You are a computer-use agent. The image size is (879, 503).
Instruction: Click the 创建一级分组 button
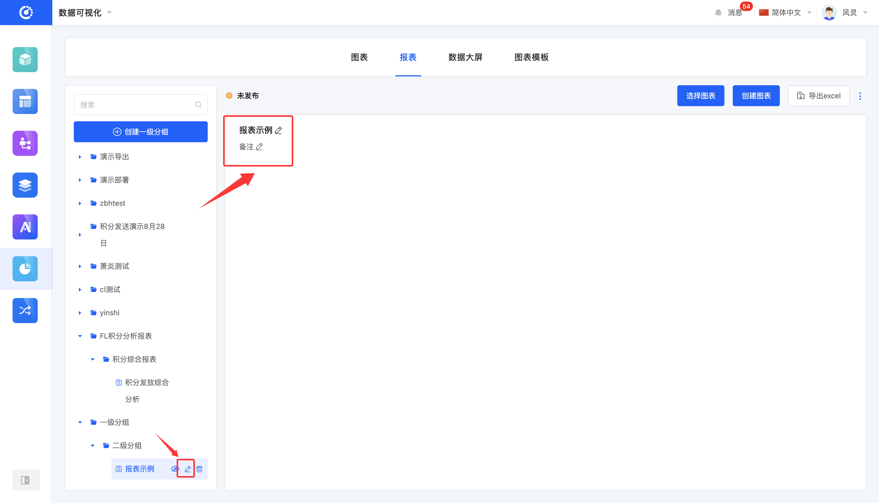point(140,132)
